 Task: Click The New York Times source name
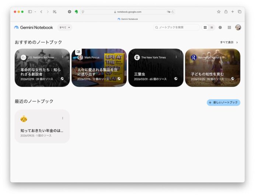154,57
